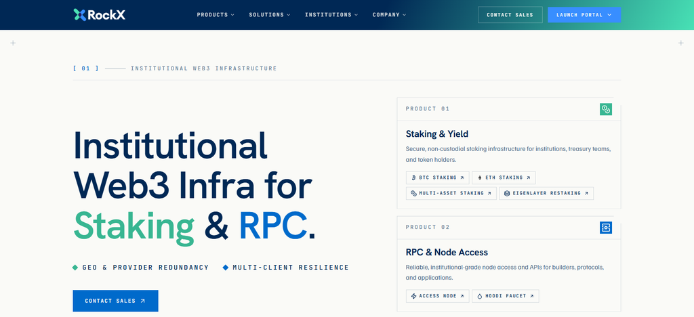Open the Company menu
The height and width of the screenshot is (317, 694).
point(389,15)
